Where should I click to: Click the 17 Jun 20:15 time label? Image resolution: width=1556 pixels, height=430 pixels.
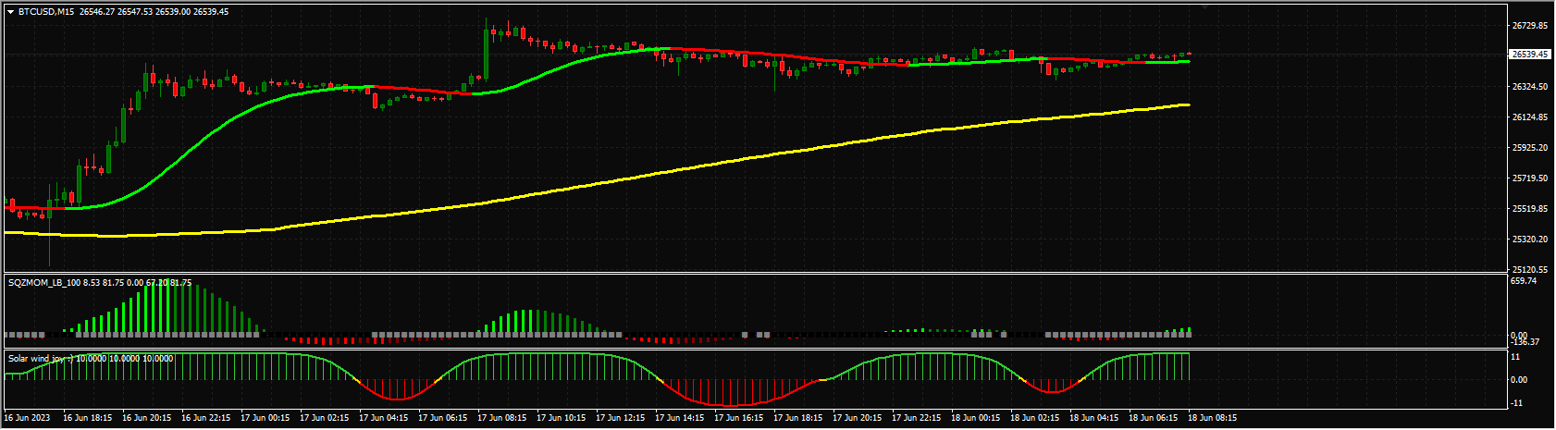pyautogui.click(x=859, y=418)
